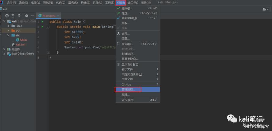
Task: Expand the out folder
Action: (8, 30)
